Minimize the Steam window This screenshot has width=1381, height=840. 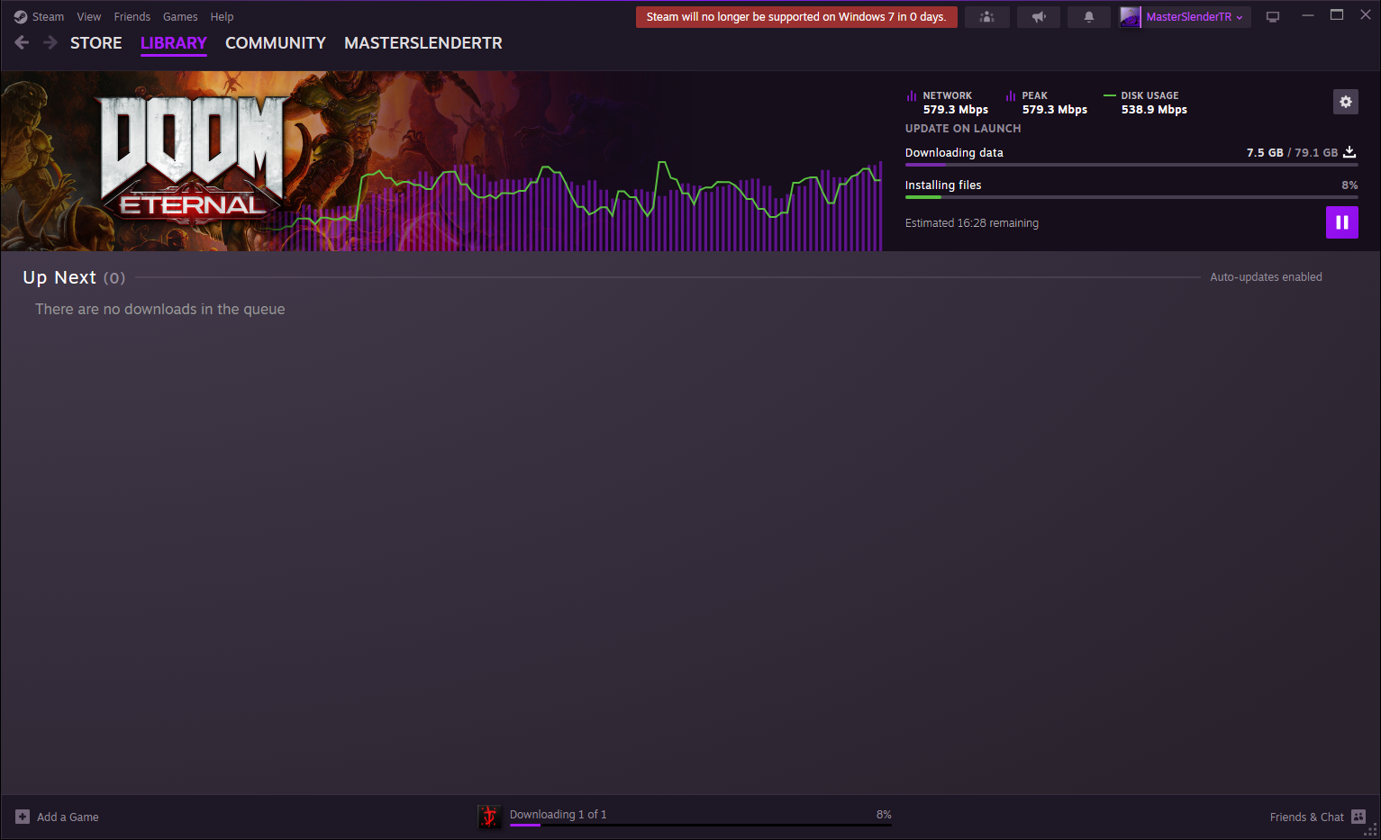1308,15
